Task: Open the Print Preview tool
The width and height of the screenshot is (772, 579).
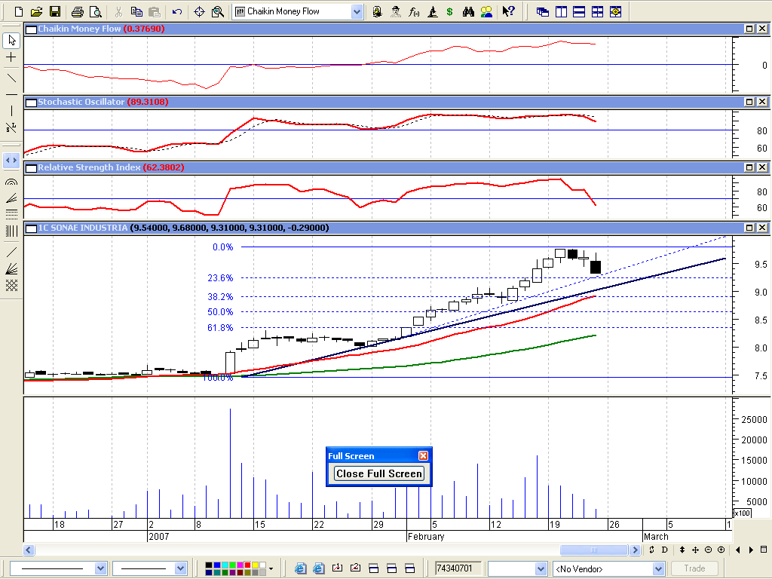Action: click(x=94, y=11)
